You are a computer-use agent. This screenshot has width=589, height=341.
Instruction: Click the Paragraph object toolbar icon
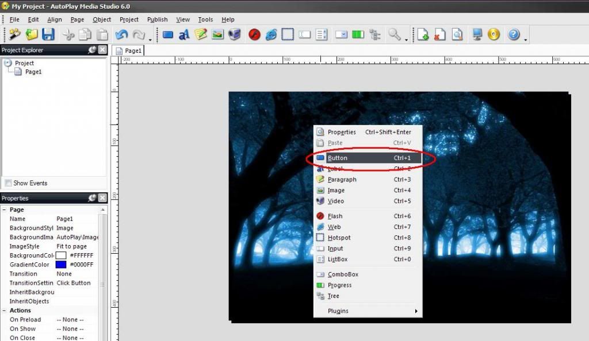201,35
